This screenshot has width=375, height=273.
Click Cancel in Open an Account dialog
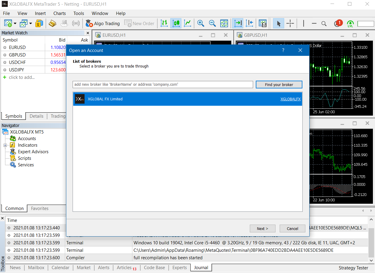(293, 228)
